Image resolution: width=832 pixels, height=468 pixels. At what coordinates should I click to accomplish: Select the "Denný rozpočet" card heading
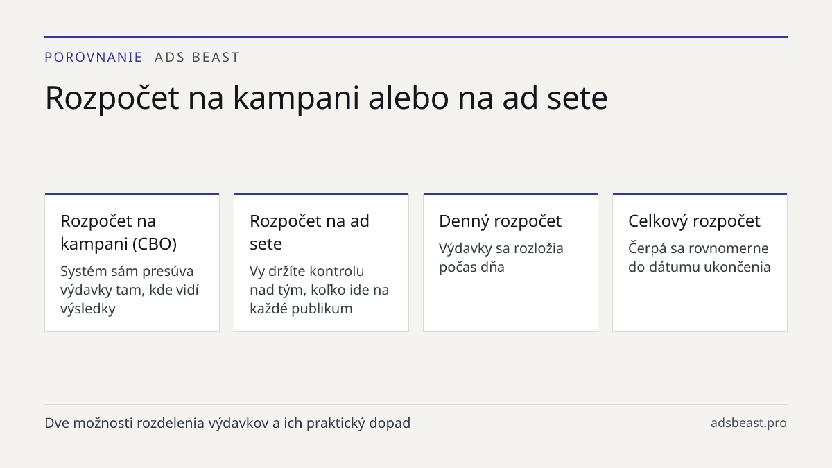coord(500,221)
